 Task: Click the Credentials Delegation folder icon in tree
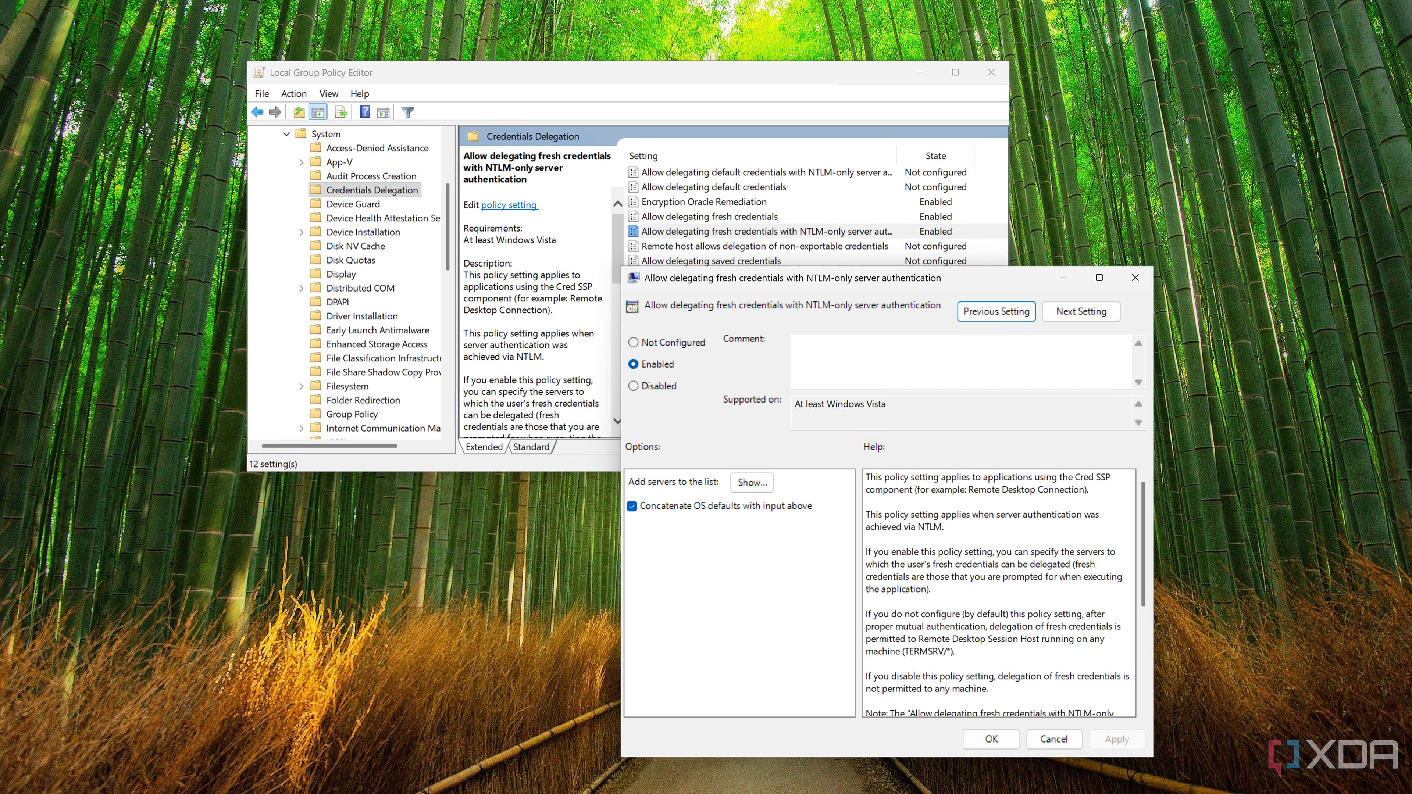pos(316,190)
